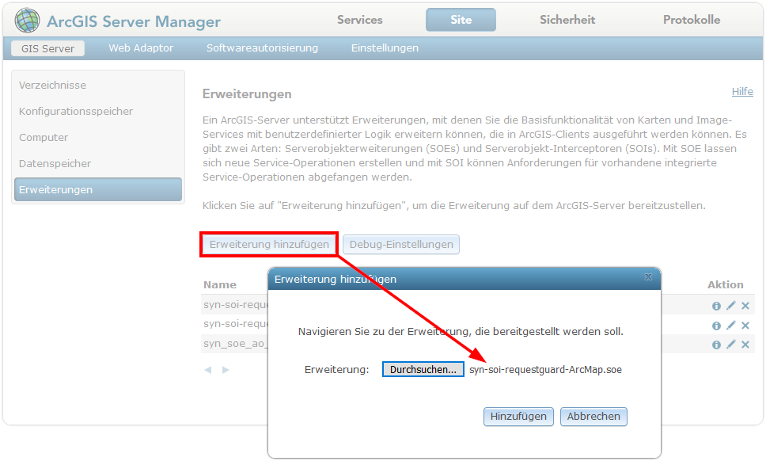Go to the next extensions page arrow

(226, 369)
